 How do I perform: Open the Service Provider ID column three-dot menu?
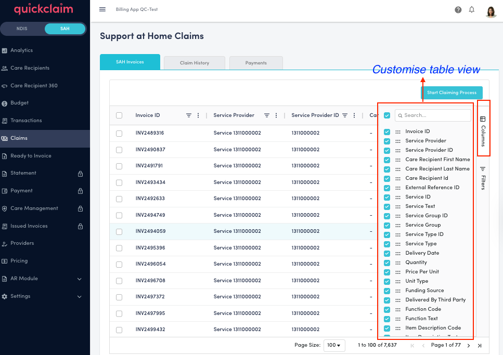coord(354,115)
